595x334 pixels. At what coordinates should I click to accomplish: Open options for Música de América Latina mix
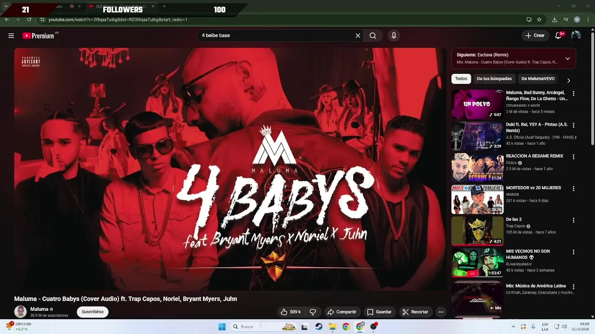[x=573, y=287]
